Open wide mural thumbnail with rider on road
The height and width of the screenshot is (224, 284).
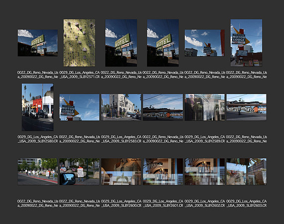coord(246,107)
